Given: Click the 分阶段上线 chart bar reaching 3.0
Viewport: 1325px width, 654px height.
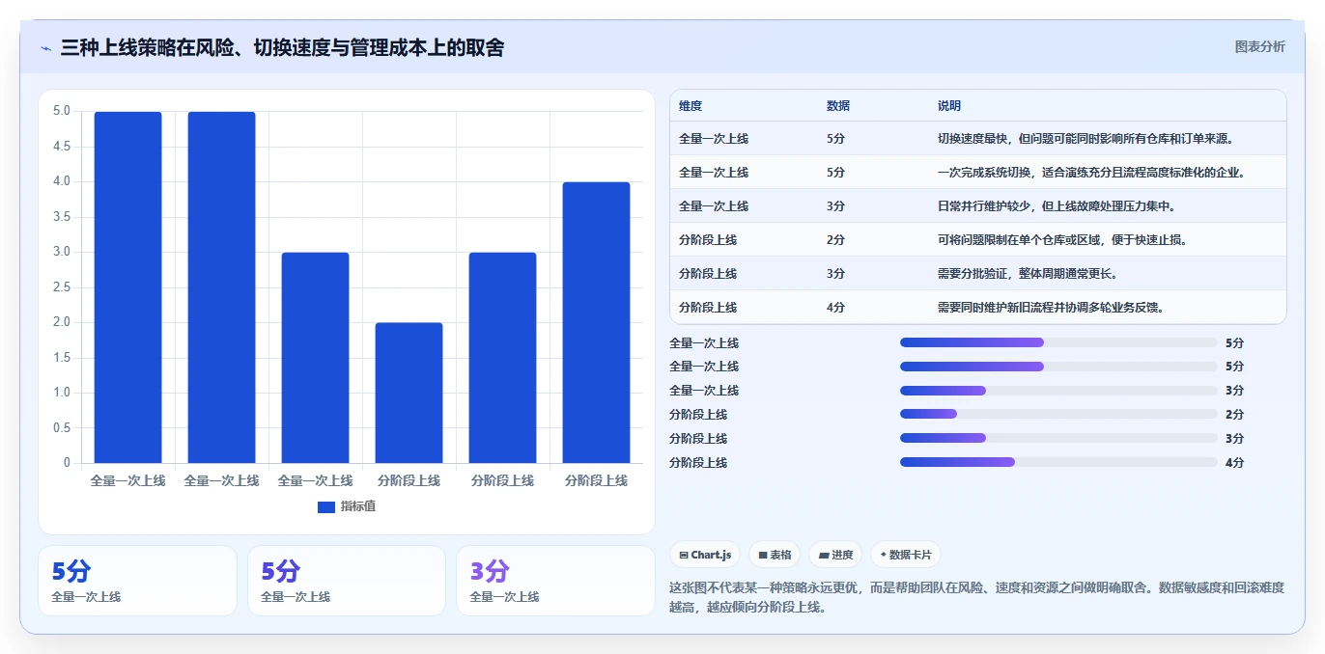Looking at the screenshot, I should (502, 358).
